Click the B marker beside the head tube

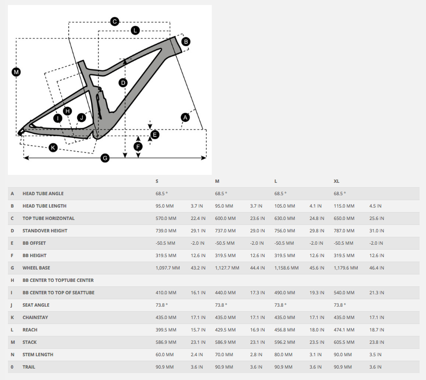click(x=186, y=42)
